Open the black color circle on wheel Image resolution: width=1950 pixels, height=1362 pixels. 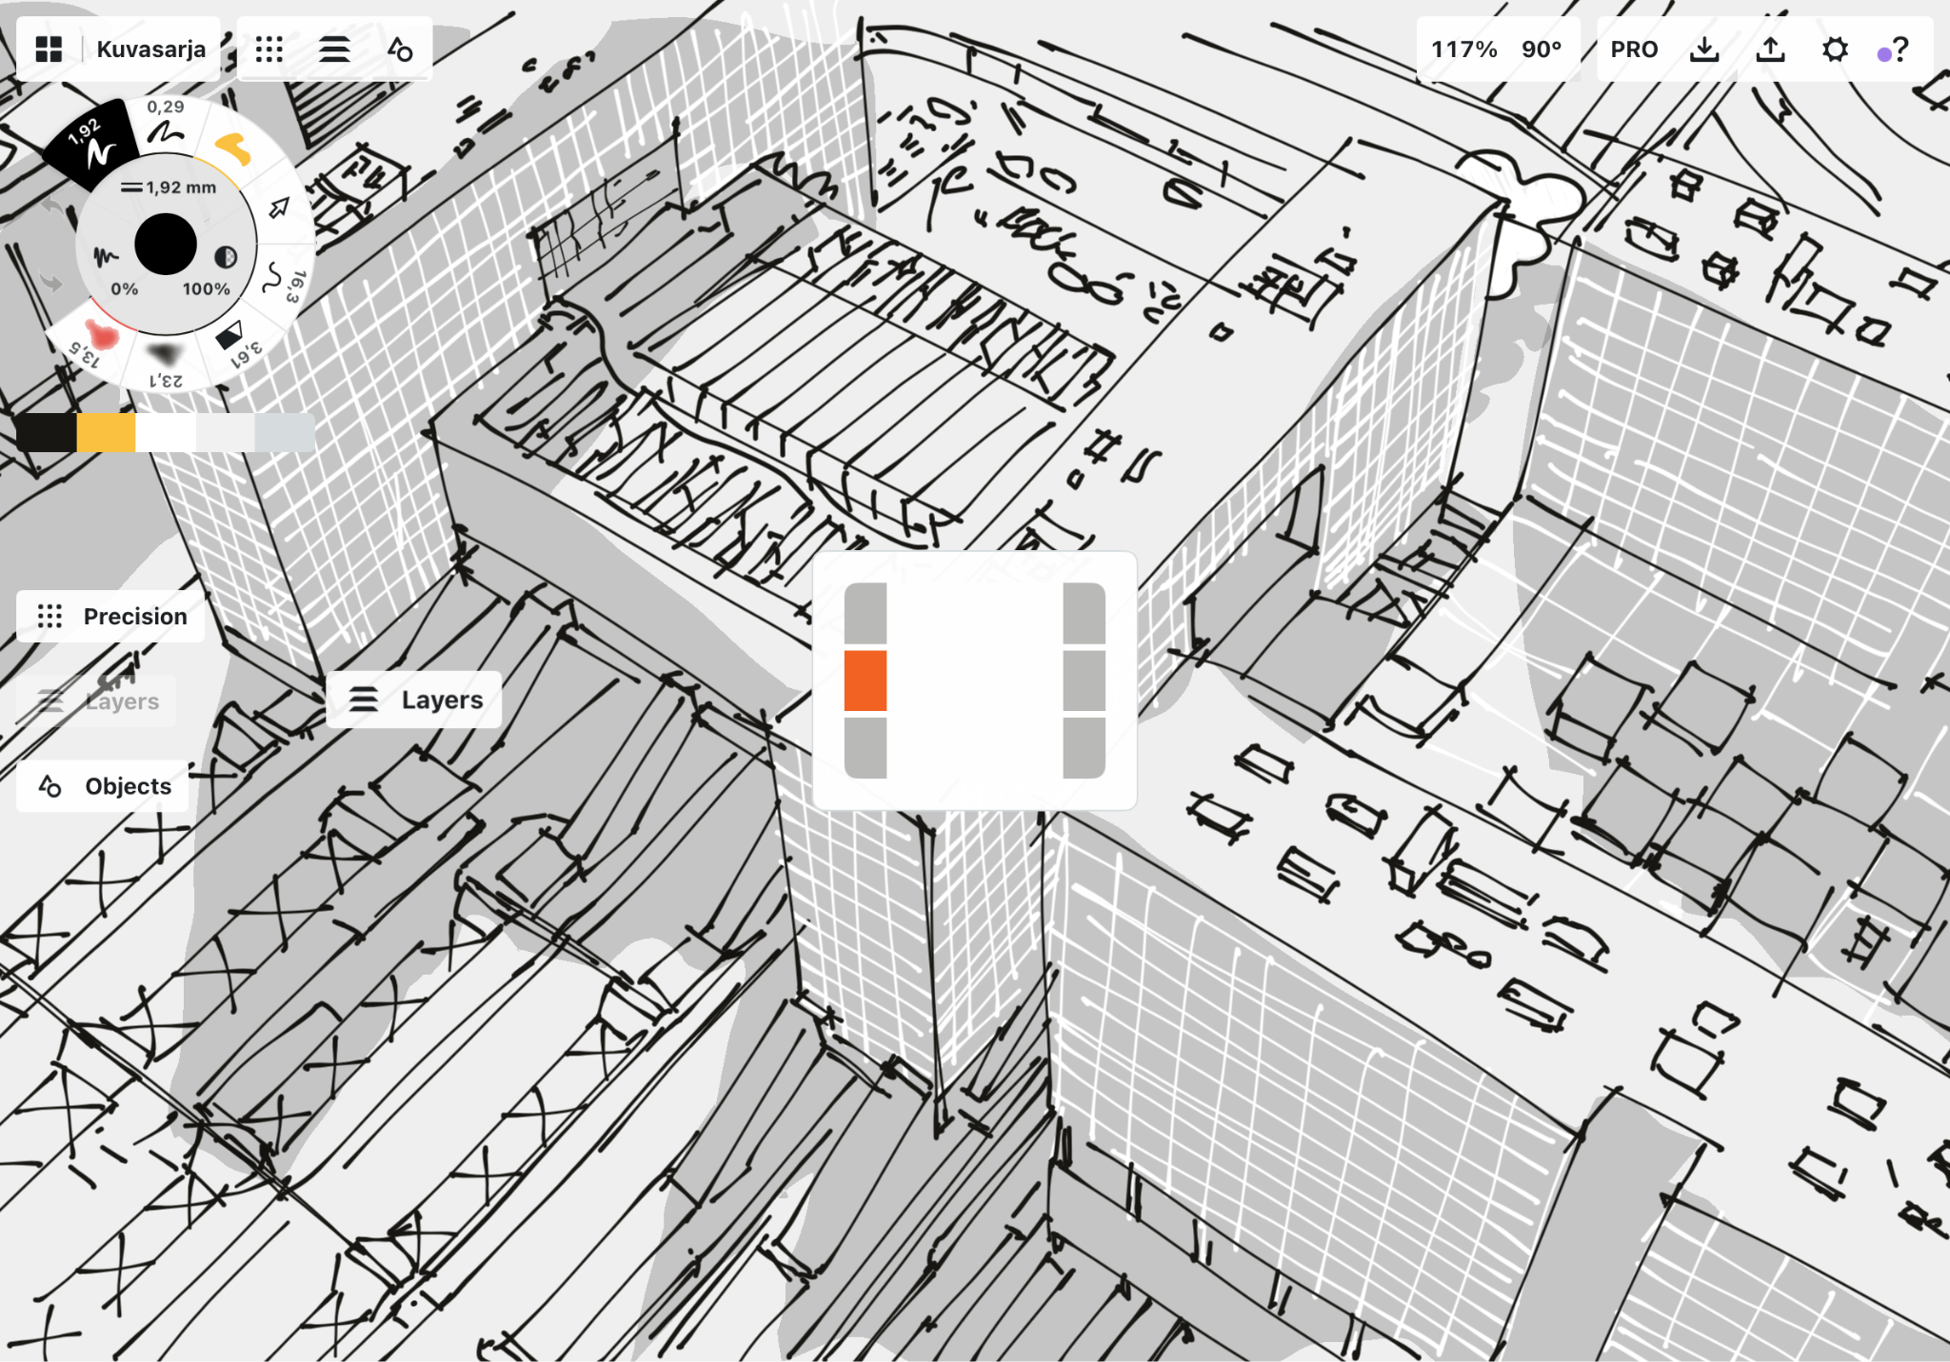point(166,245)
